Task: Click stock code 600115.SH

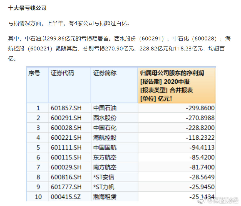Action: tap(66, 157)
